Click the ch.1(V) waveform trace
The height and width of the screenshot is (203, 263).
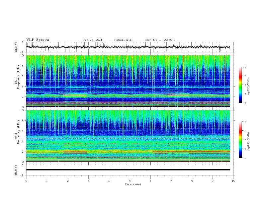click(x=128, y=47)
